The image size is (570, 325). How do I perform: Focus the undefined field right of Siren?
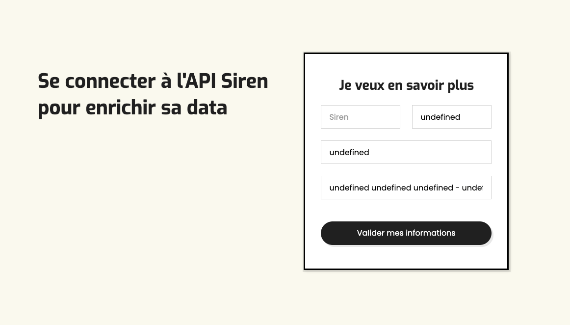[x=451, y=117]
